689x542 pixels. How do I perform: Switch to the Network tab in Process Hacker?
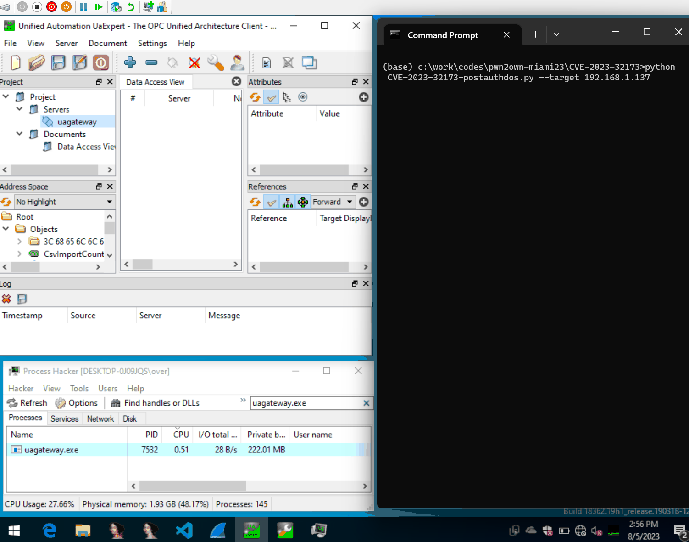click(x=100, y=419)
